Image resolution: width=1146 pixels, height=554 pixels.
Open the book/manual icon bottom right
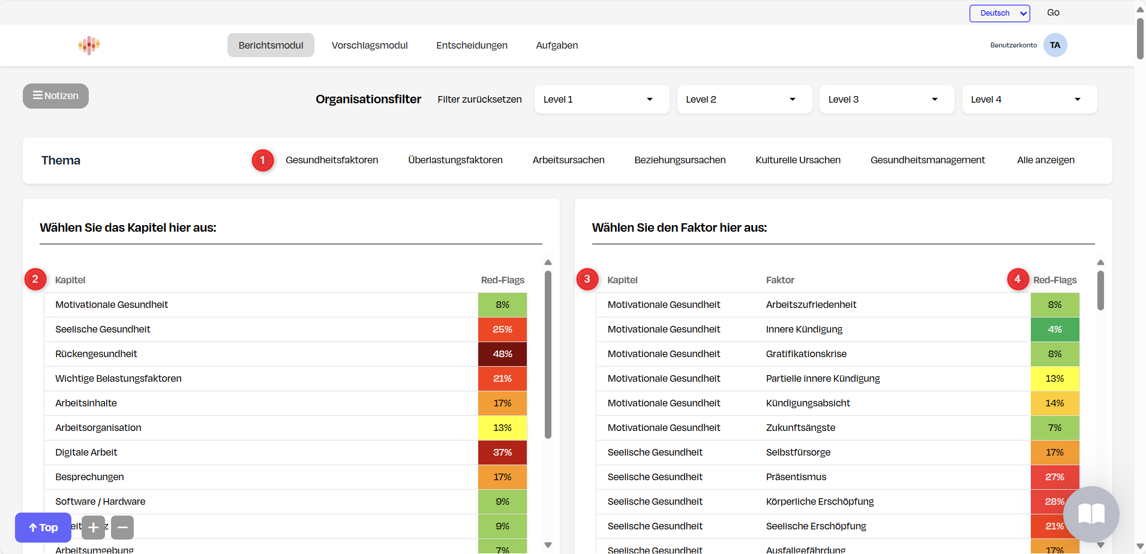[x=1090, y=514]
